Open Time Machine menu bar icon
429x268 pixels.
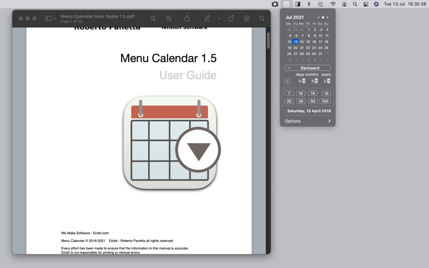pos(320,4)
